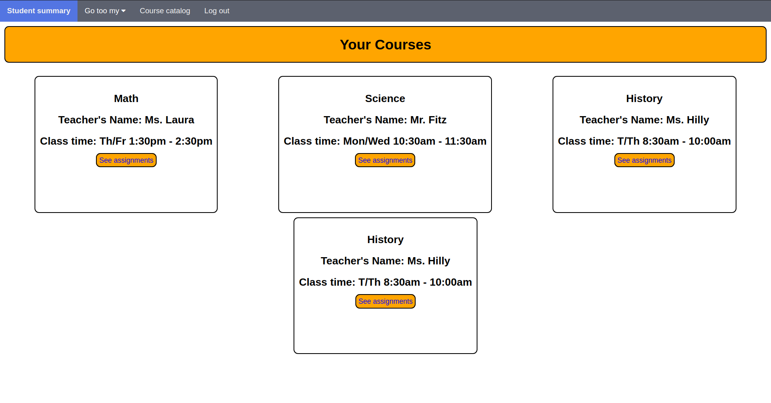The width and height of the screenshot is (771, 403).
Task: See assignments for the top History course
Action: point(644,160)
